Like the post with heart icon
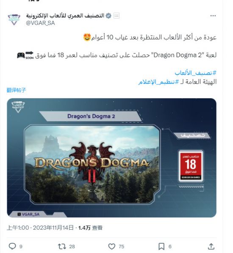The height and width of the screenshot is (253, 233). 111,246
